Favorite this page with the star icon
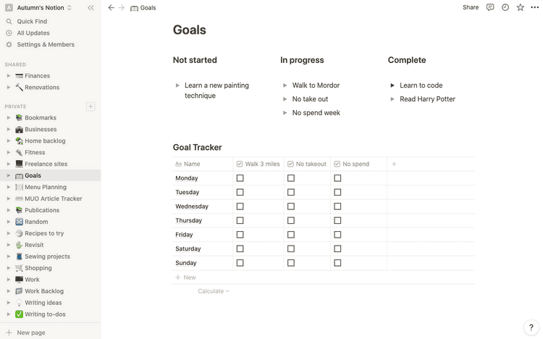This screenshot has width=543, height=339. [520, 7]
